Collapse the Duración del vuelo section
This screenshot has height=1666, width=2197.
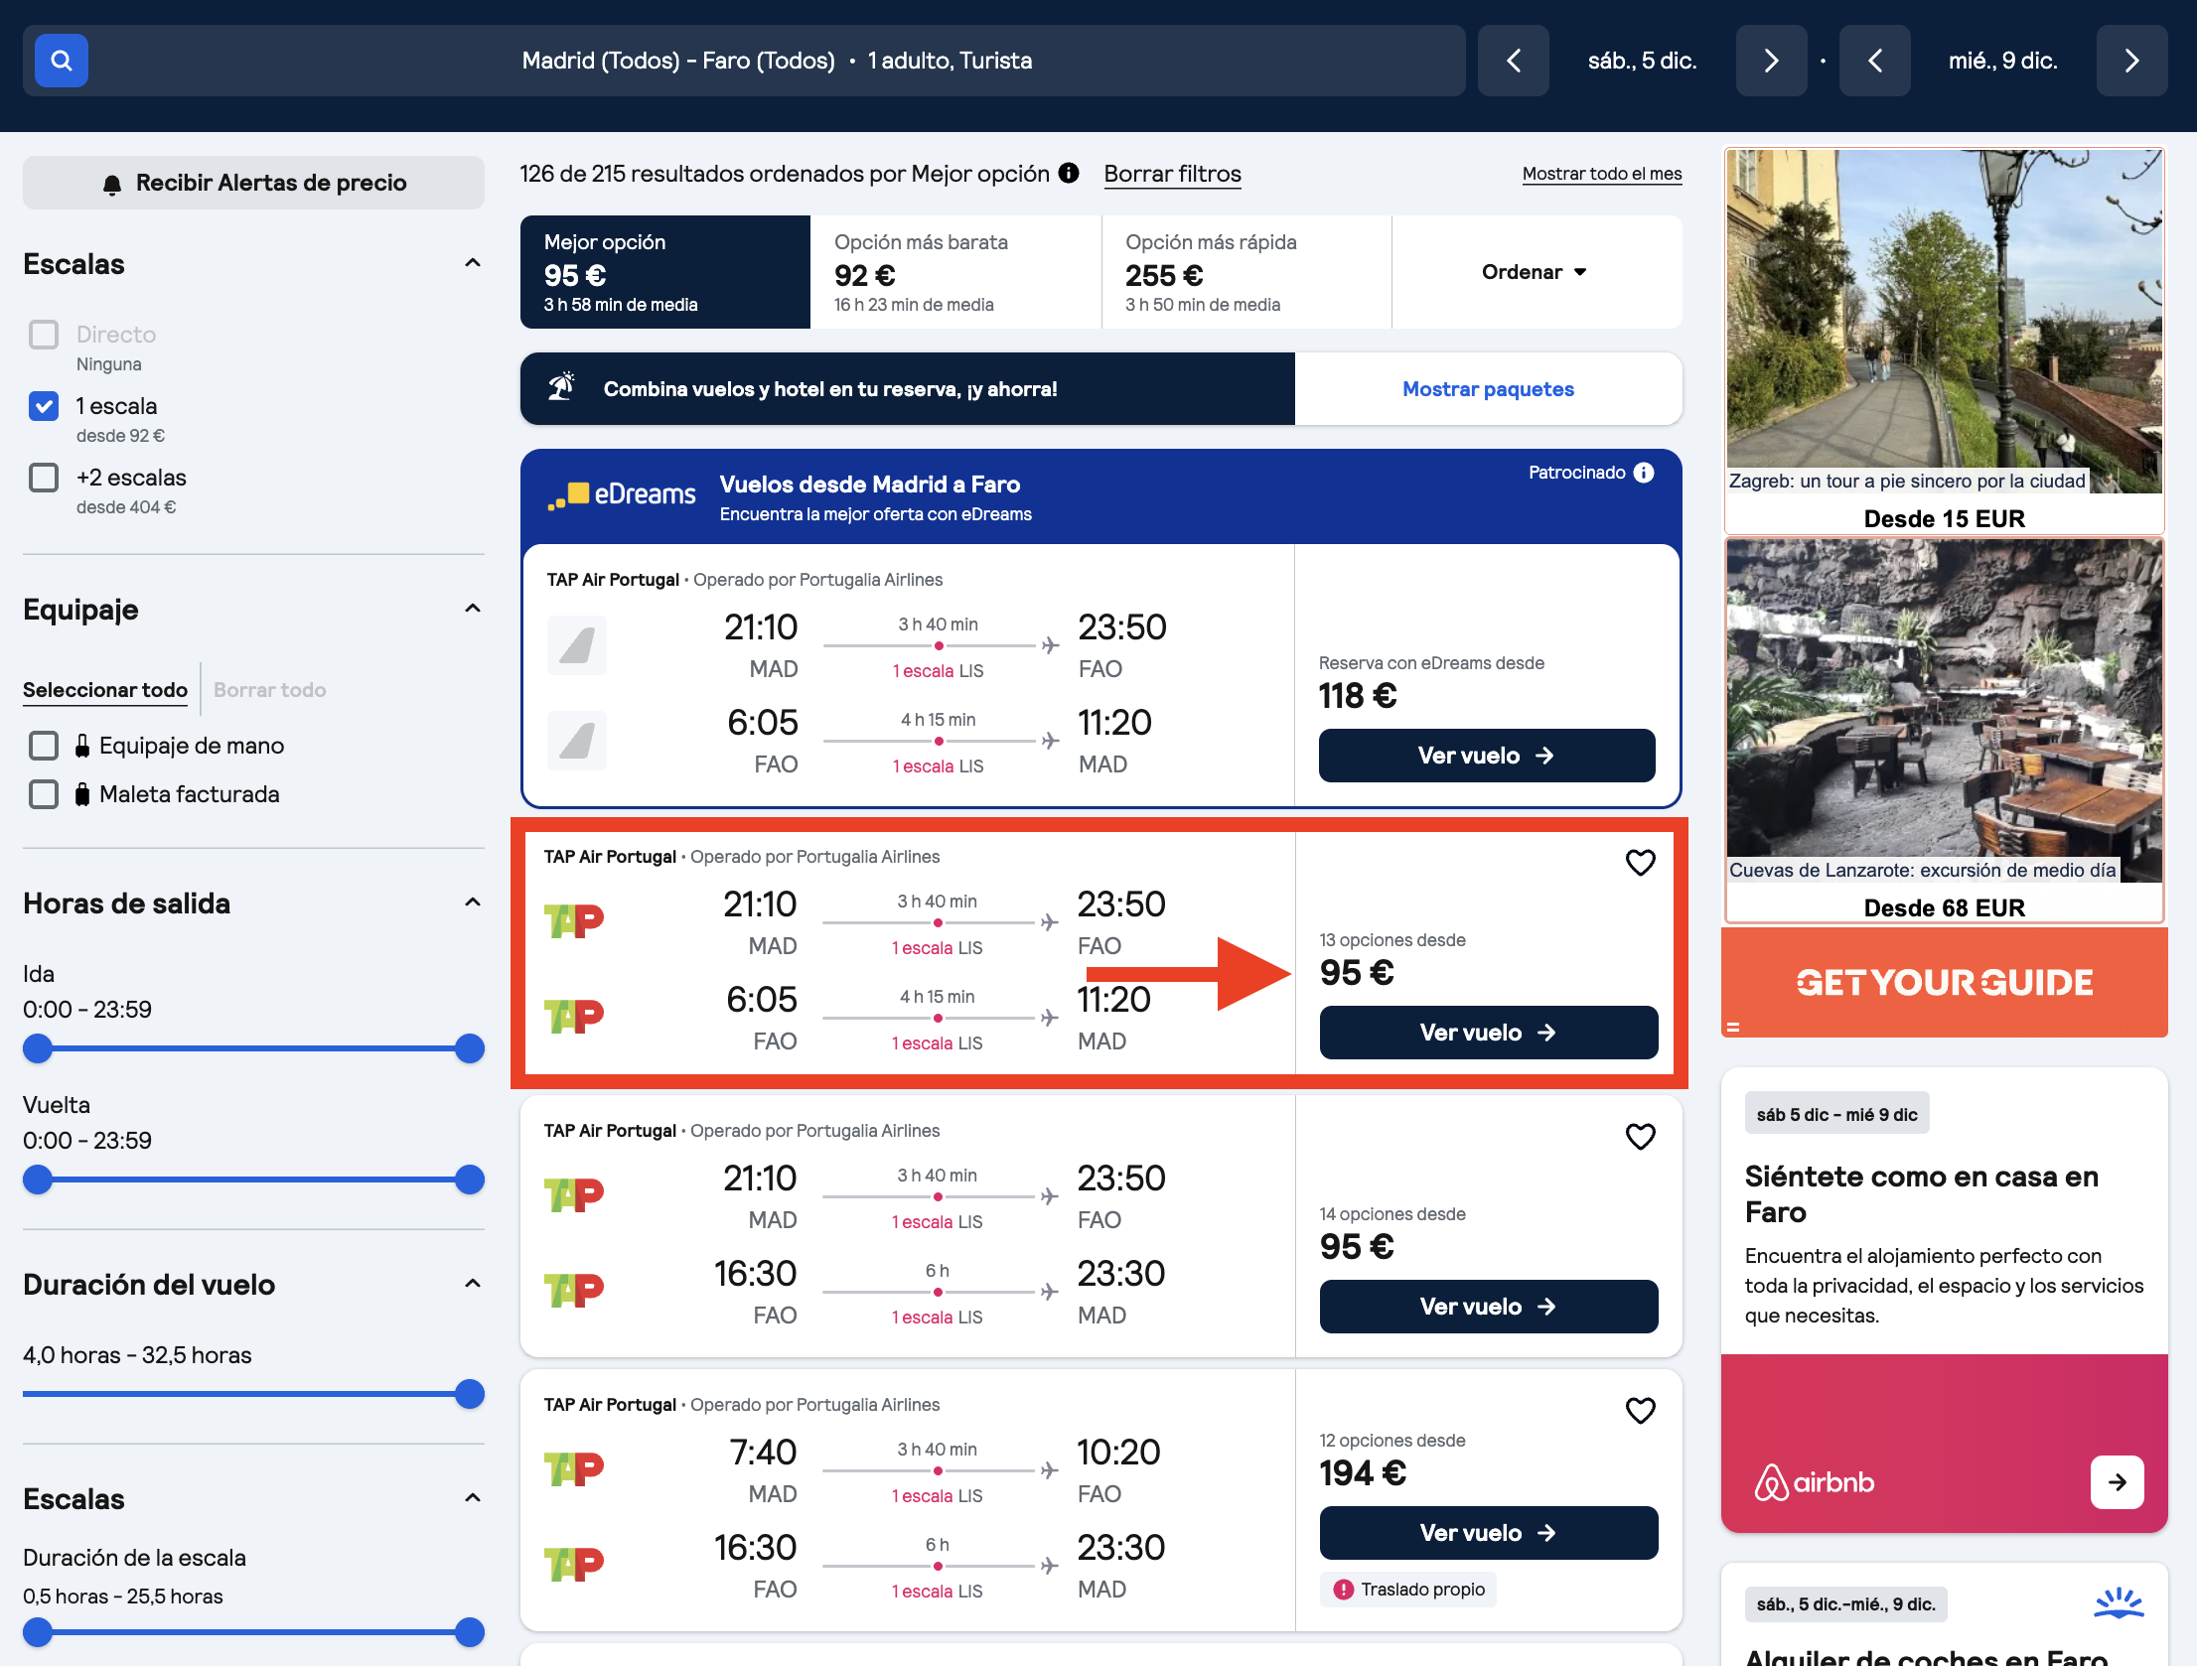click(473, 1284)
